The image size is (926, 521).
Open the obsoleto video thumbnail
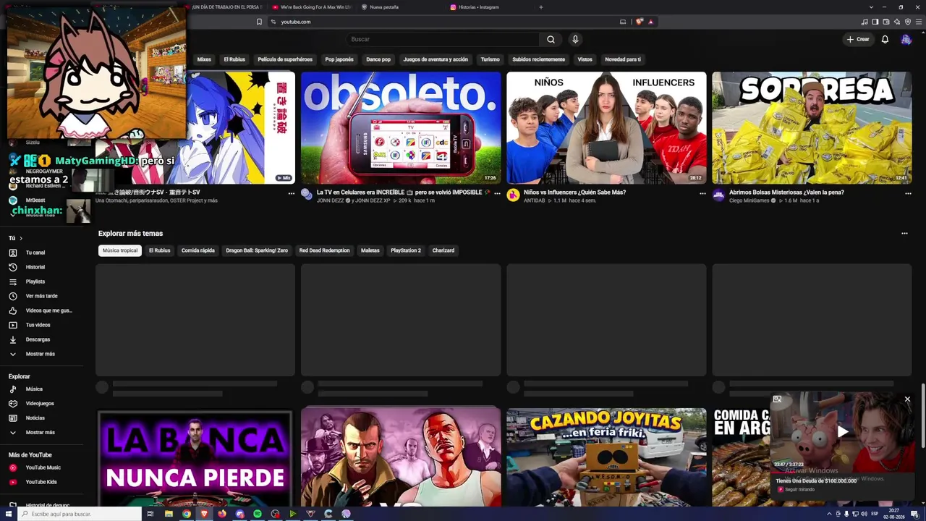(401, 128)
